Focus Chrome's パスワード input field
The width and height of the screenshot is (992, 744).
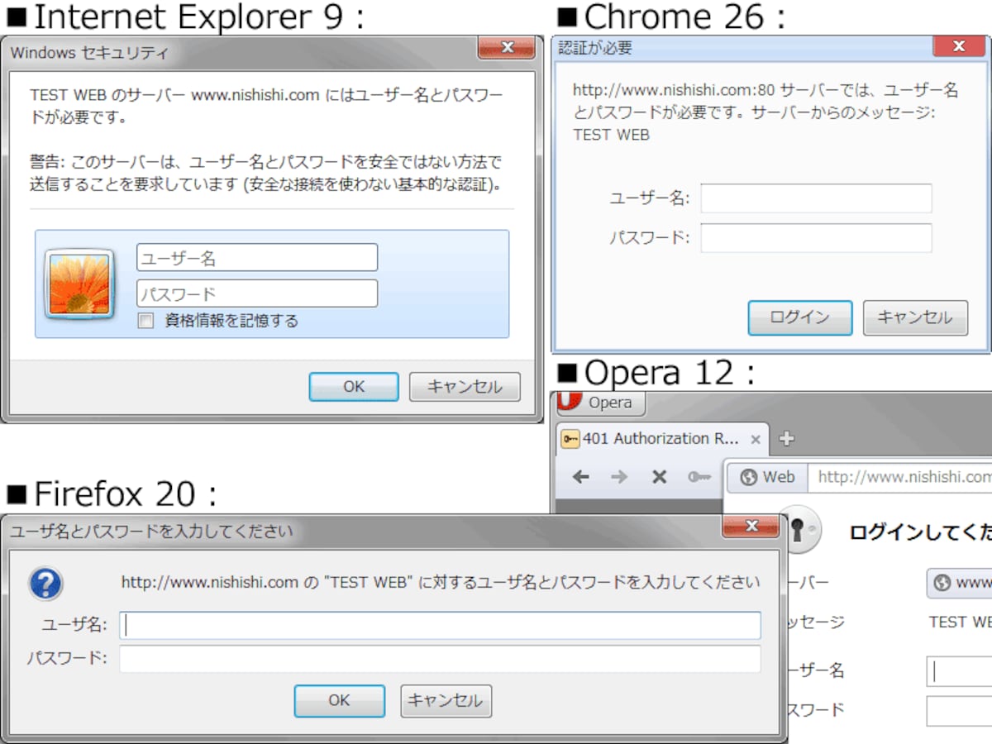pos(817,238)
